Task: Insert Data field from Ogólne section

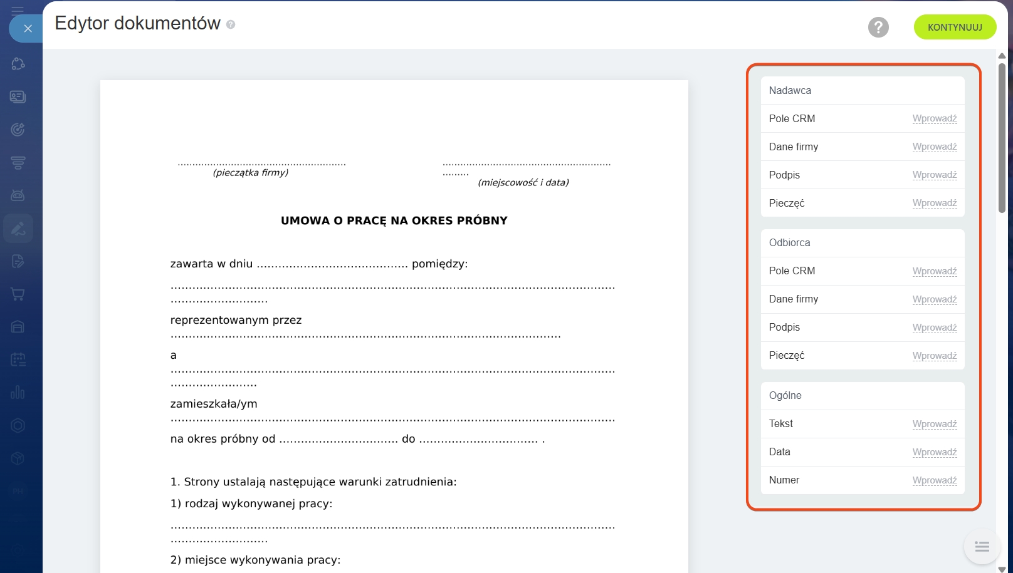Action: (934, 452)
